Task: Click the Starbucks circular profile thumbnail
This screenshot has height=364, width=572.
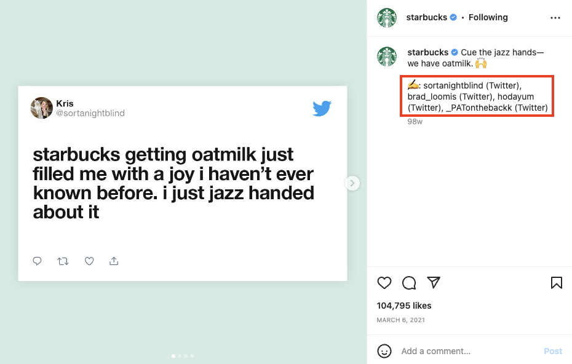Action: click(387, 17)
